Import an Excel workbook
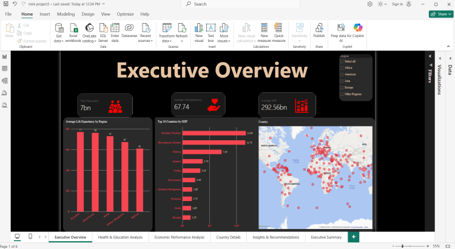 (x=73, y=33)
